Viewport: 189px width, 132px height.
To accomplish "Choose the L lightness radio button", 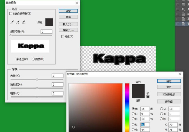I will pos(161,109).
